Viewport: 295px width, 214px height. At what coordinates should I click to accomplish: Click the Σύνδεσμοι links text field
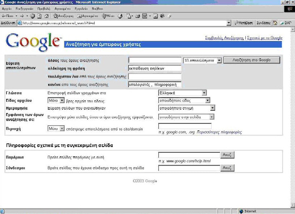coord(189,168)
